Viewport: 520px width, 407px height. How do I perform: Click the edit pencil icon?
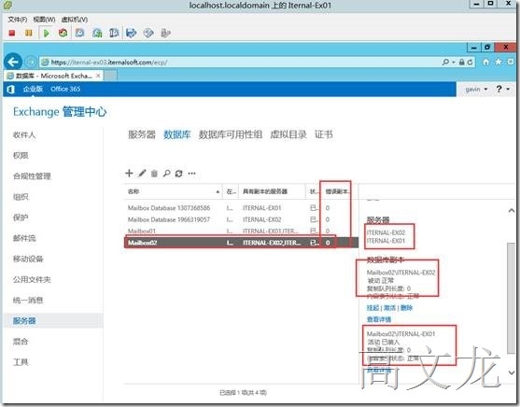(x=142, y=173)
